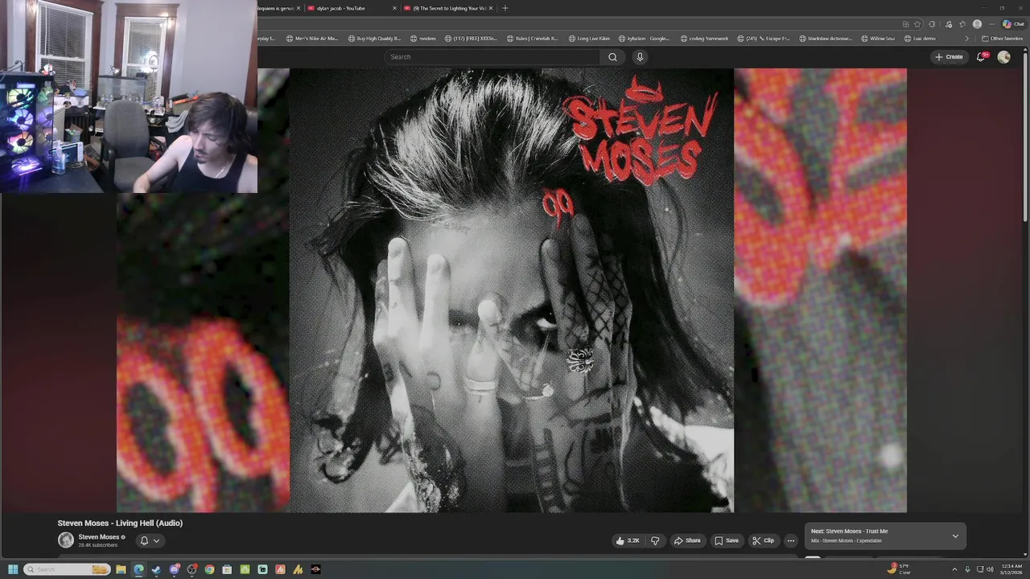Open the (245) Escape Fr bookmark
The width and height of the screenshot is (1030, 579).
click(764, 39)
